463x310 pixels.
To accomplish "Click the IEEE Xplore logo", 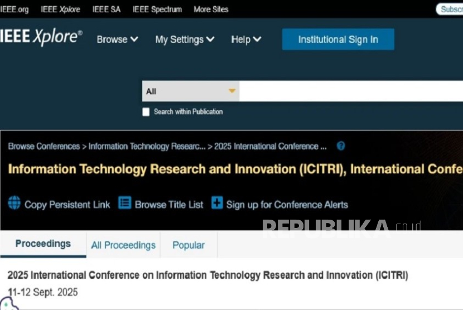I will coord(41,37).
